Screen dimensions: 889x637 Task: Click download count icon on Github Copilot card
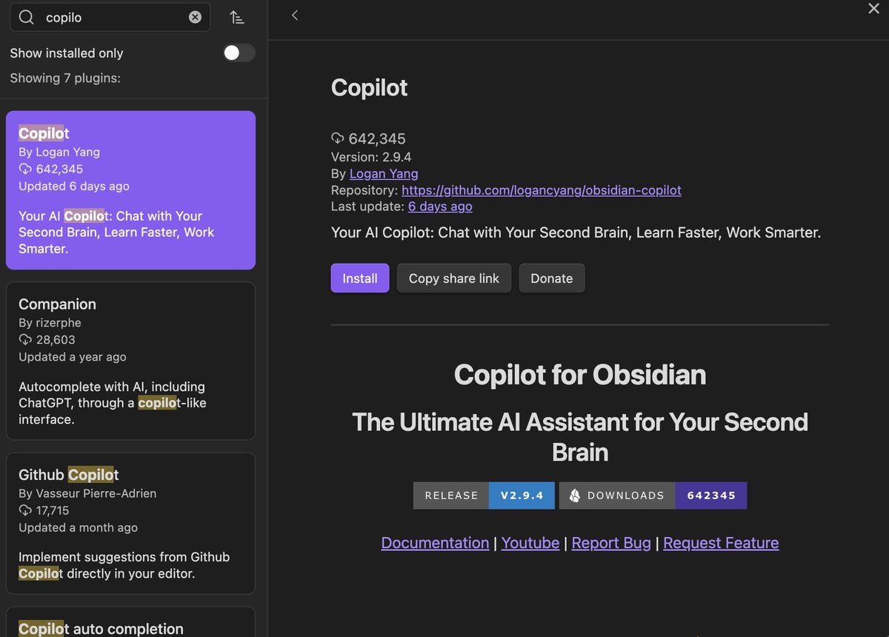pos(25,510)
